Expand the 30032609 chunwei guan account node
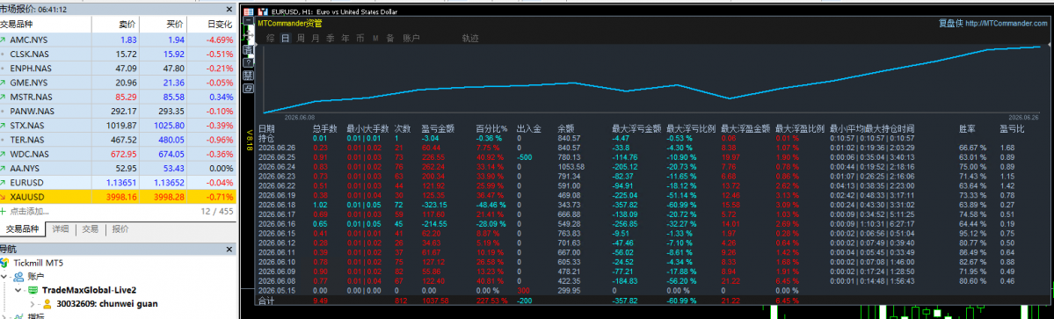 tap(33, 303)
